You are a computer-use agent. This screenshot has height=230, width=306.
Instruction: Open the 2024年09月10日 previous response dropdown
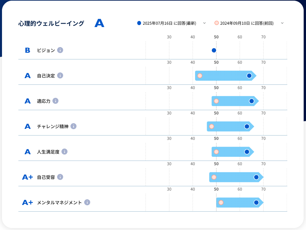tap(282, 23)
